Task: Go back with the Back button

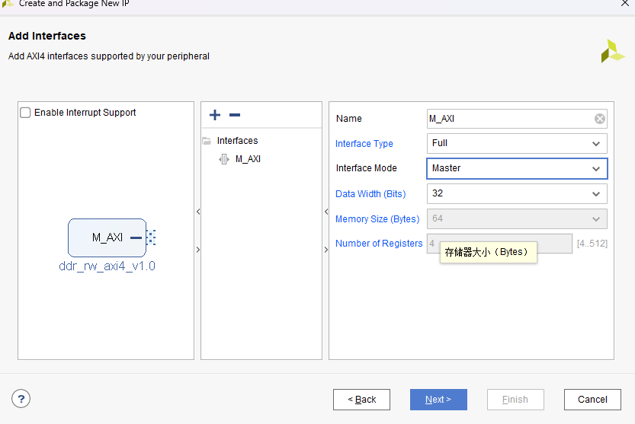Action: tap(361, 400)
